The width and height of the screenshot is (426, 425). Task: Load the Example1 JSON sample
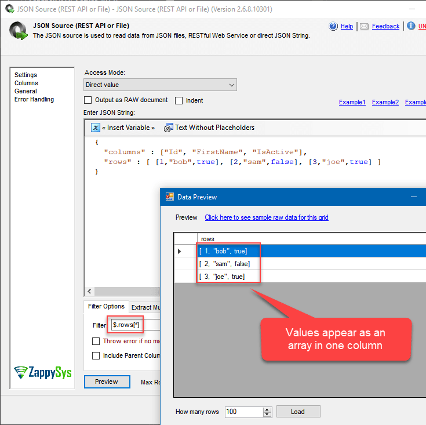[x=352, y=102]
